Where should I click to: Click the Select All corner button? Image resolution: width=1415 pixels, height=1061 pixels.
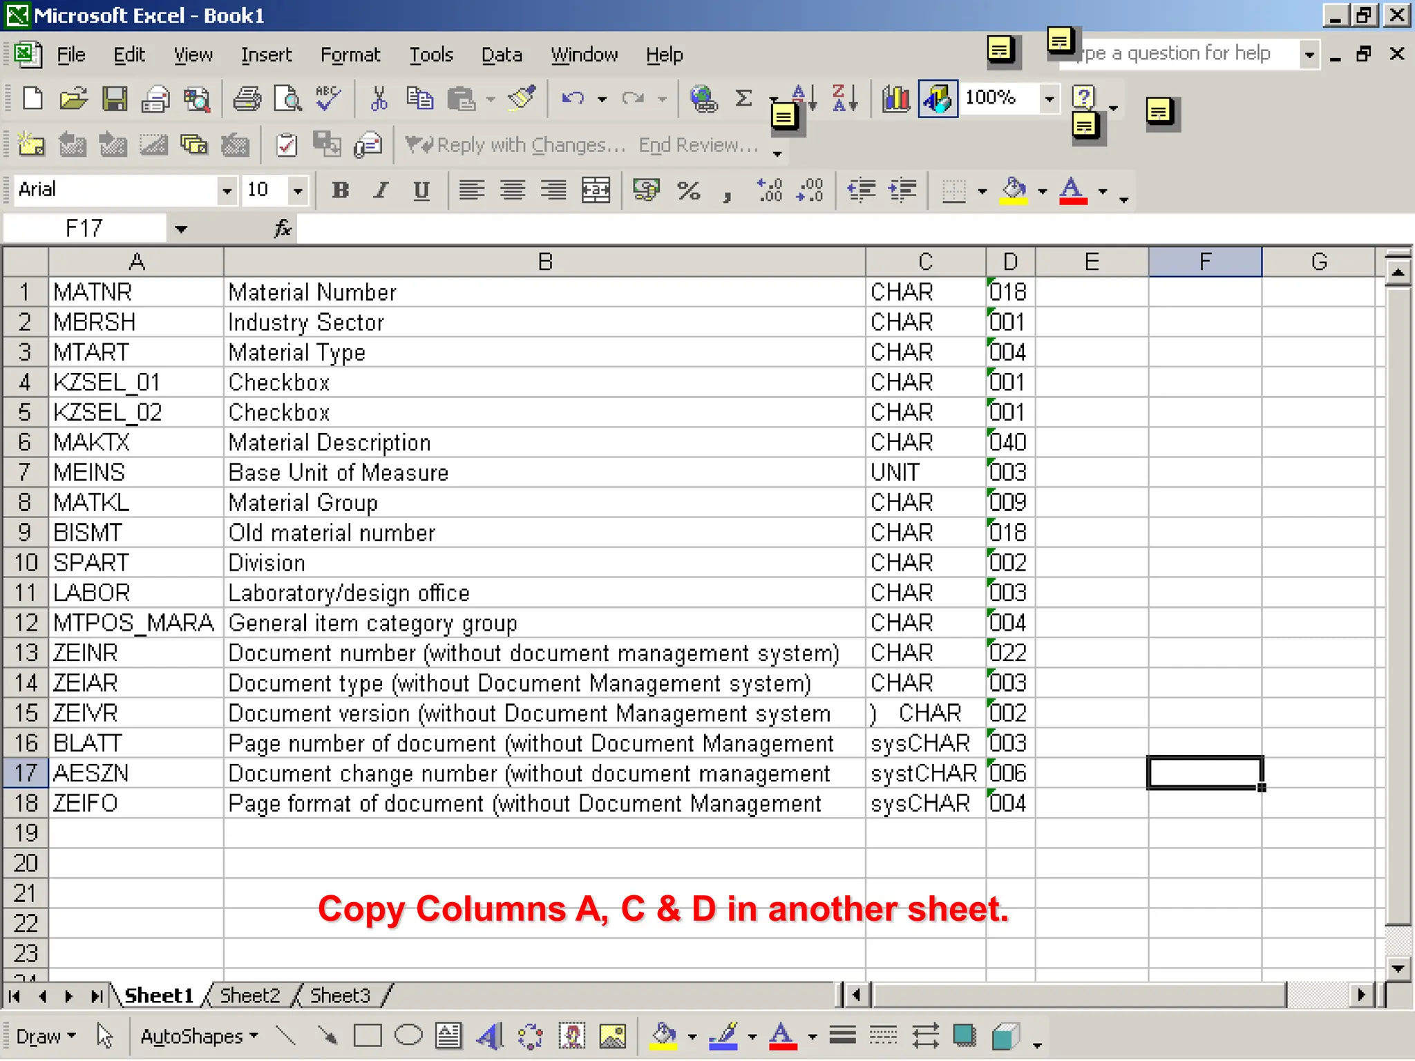26,262
